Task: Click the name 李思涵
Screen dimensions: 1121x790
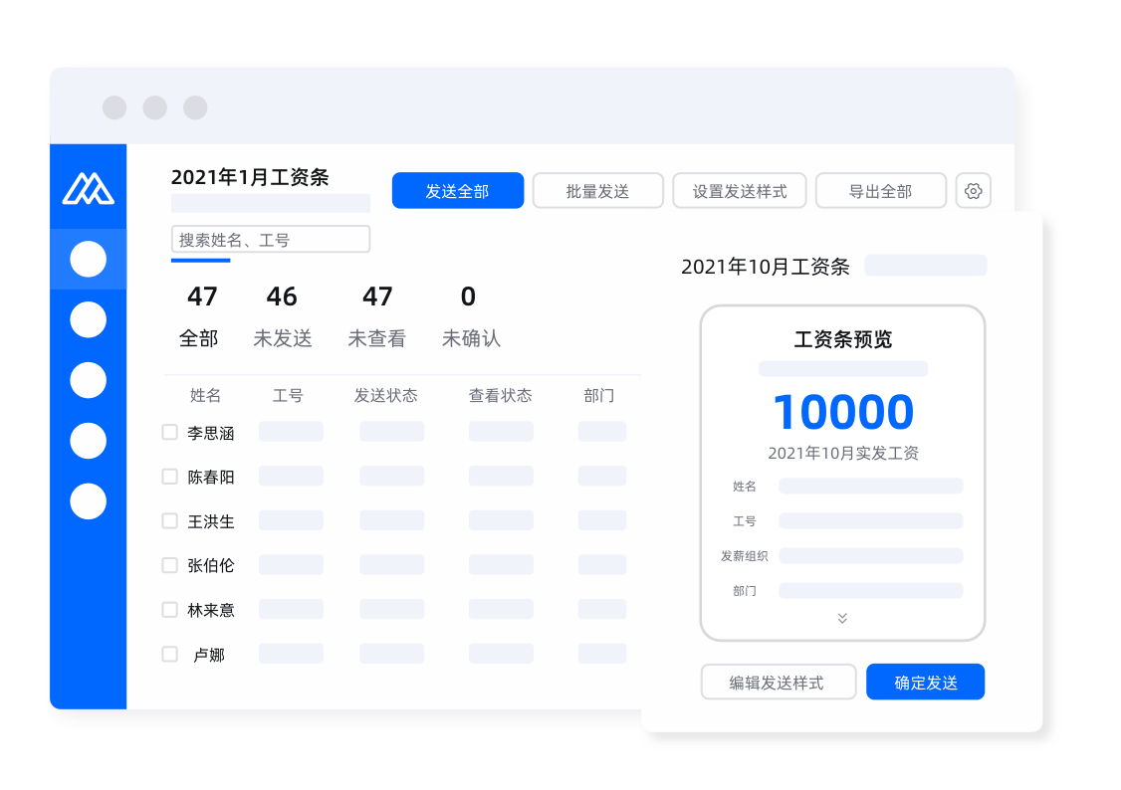Action: pyautogui.click(x=211, y=433)
